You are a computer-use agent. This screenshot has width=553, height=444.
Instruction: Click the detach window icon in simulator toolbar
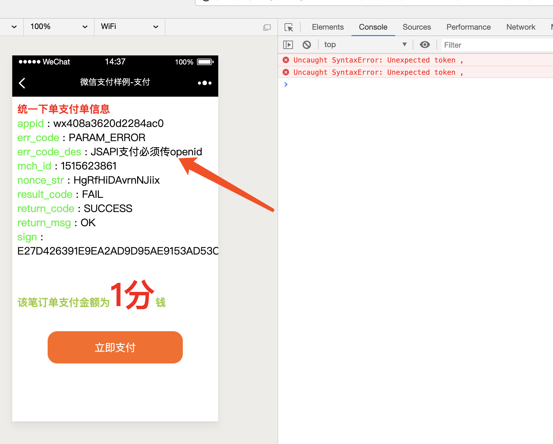click(267, 27)
